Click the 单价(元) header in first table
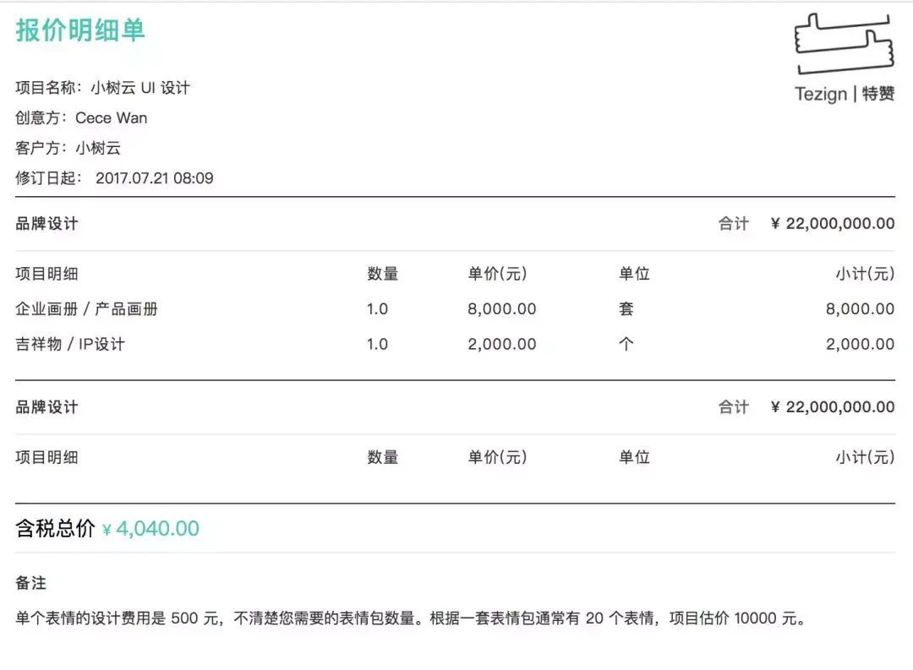913x670 pixels. 497,274
